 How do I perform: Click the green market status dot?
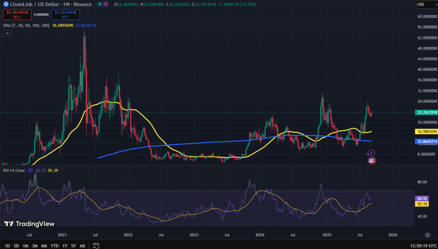coord(99,4)
